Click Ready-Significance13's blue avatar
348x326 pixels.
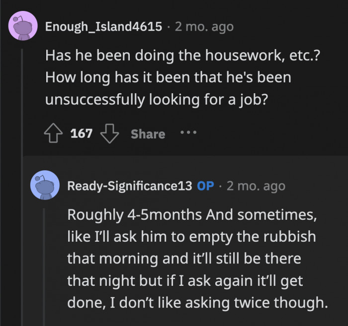tap(45, 186)
